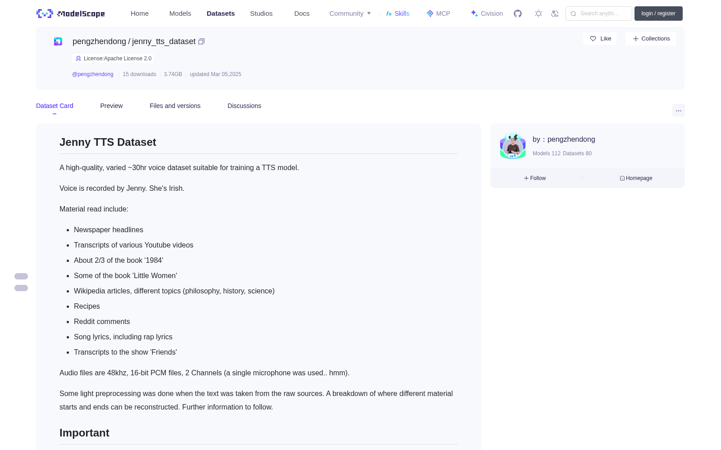Click 'by : pengzhendong' author name
721x450 pixels.
coord(564,139)
